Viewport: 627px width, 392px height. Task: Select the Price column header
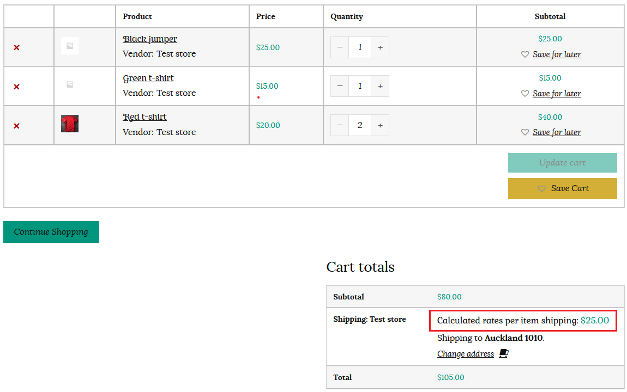point(266,17)
